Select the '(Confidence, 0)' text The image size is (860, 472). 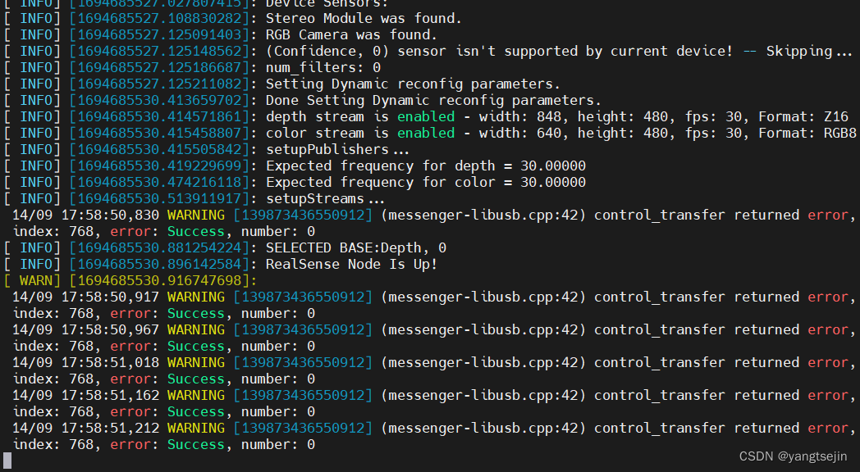click(x=327, y=52)
